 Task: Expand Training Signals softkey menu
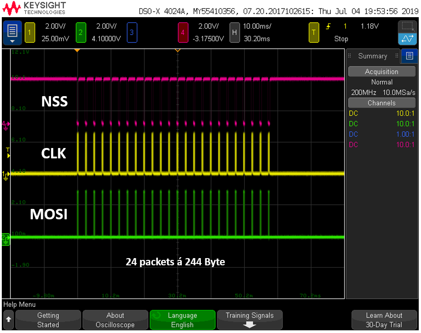click(x=250, y=320)
